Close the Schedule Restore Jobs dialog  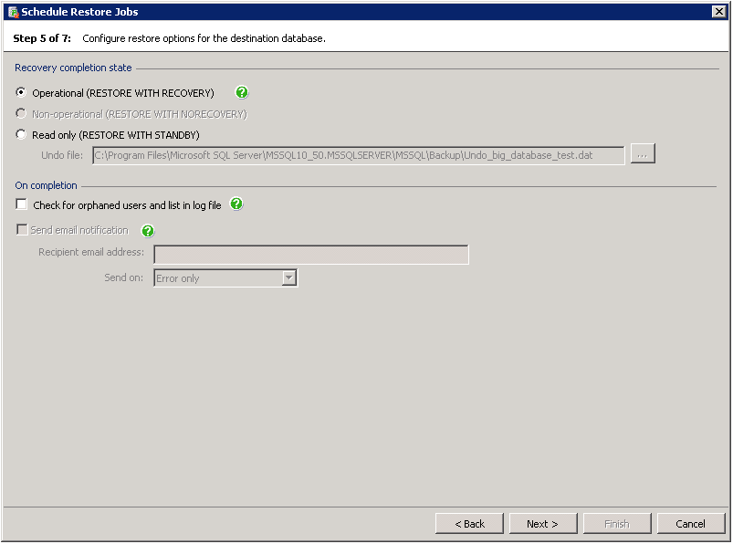[x=719, y=12]
